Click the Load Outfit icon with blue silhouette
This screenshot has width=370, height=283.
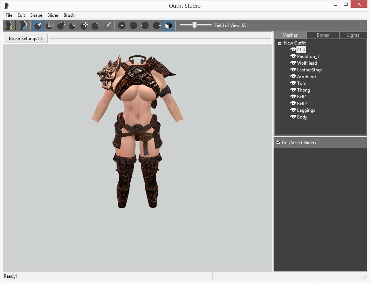coord(24,25)
